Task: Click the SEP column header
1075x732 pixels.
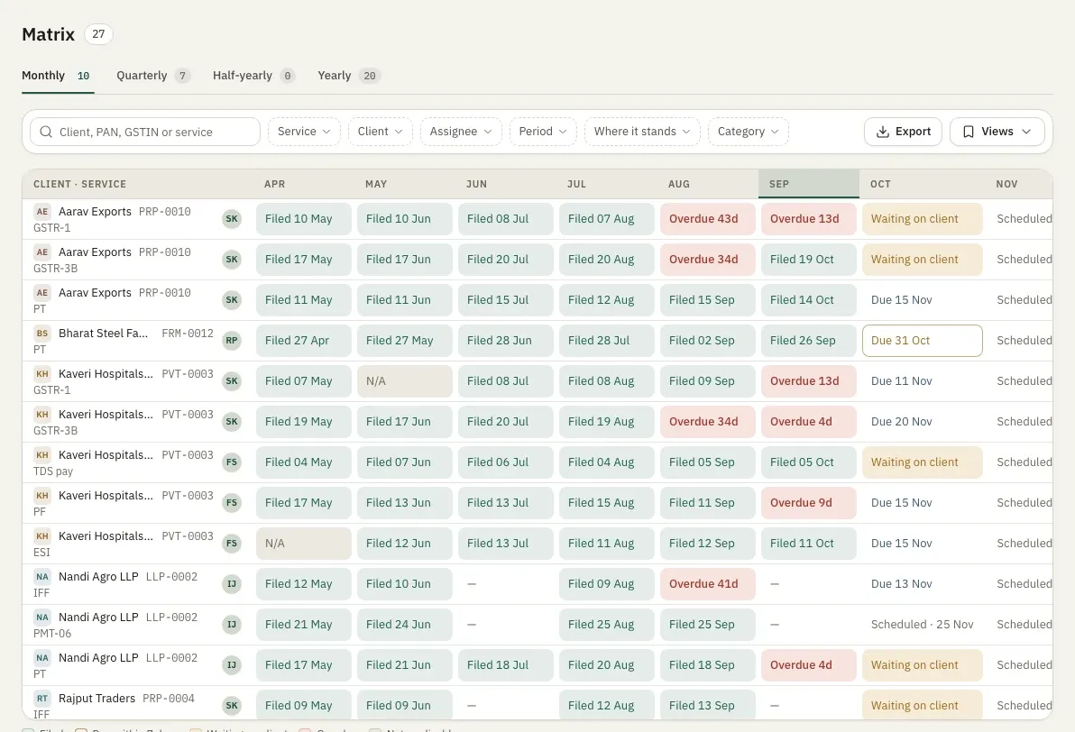Action: tap(809, 184)
